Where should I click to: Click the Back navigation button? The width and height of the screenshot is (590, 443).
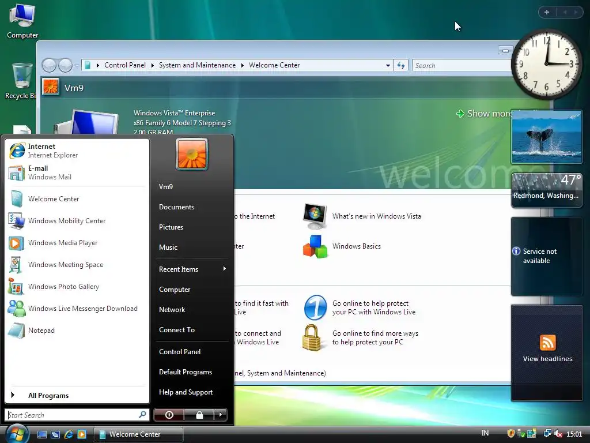click(49, 66)
